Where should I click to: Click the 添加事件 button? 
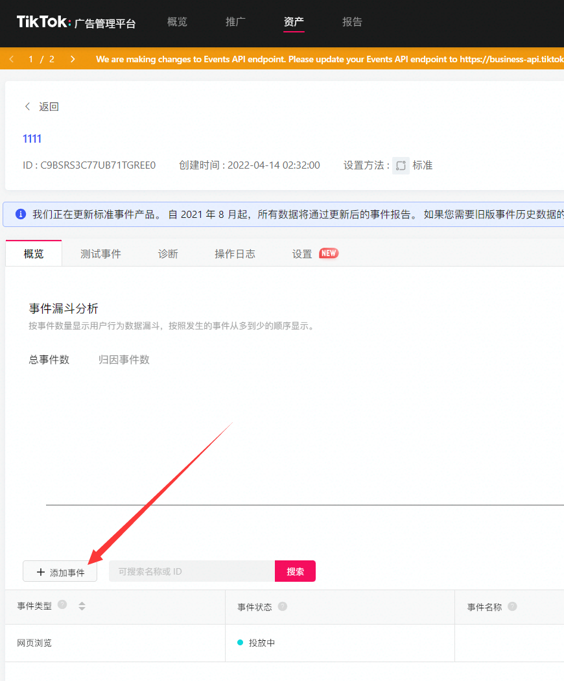pyautogui.click(x=60, y=571)
